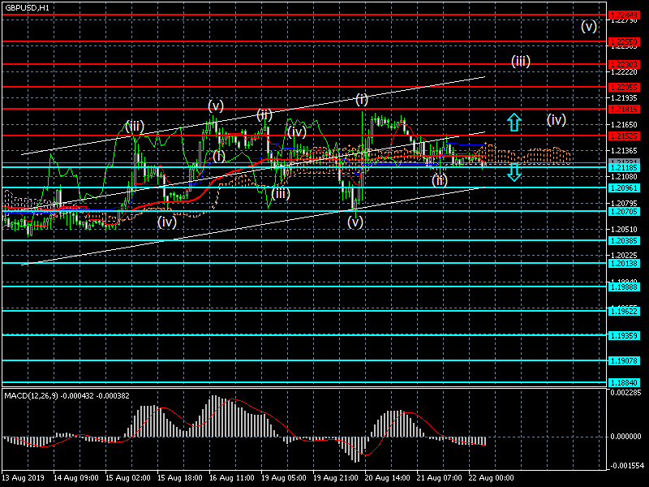Click the 19 Aug 05:00 time label
The width and height of the screenshot is (649, 487).
[x=284, y=478]
